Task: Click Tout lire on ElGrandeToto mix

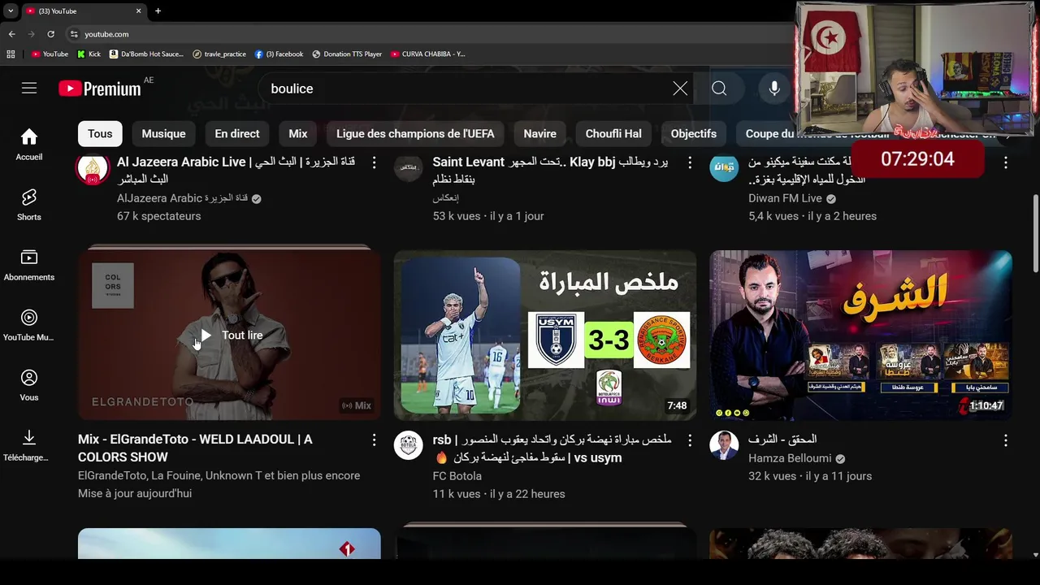Action: [x=232, y=336]
